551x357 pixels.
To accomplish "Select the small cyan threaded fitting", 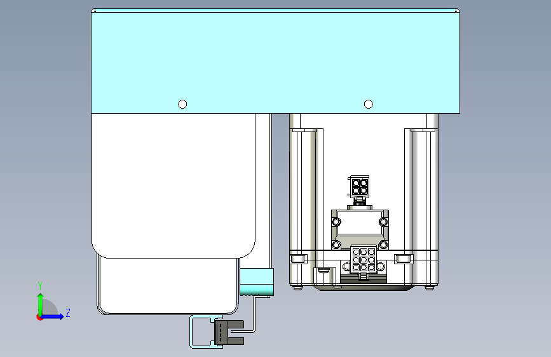I will (257, 282).
